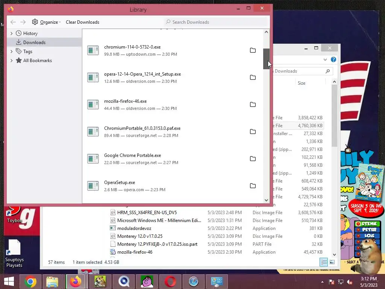Open Control Panel icon on taskbar
Image resolution: width=385 pixels, height=289 pixels.
tap(217, 281)
